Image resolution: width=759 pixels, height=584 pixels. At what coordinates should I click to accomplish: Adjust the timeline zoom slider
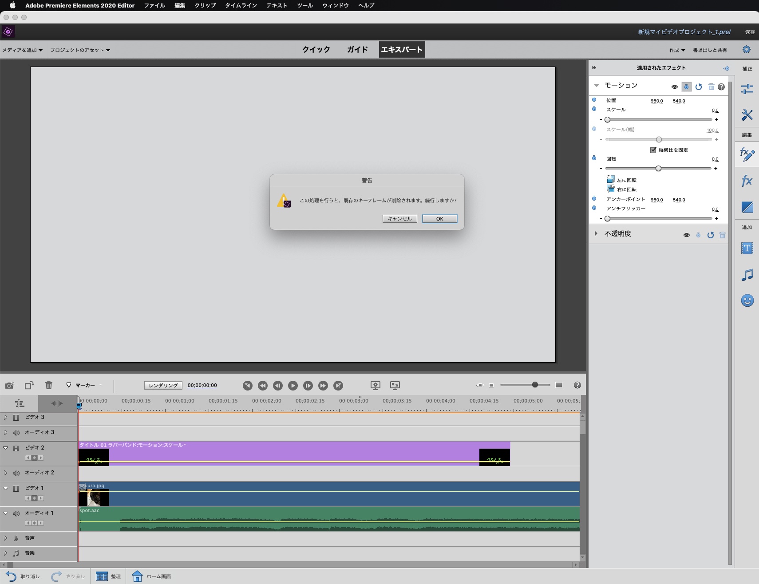pos(535,385)
